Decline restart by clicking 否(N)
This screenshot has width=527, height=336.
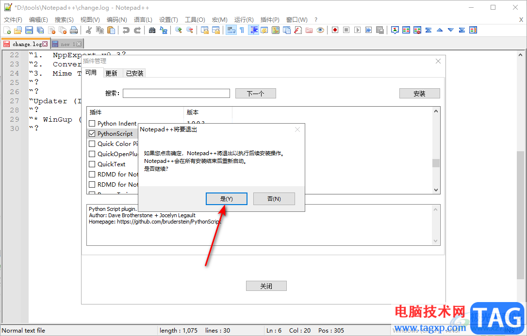pos(274,199)
